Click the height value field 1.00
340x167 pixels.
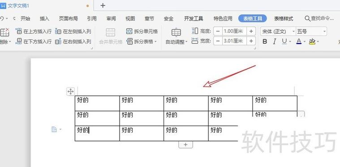pyautogui.click(x=234, y=31)
